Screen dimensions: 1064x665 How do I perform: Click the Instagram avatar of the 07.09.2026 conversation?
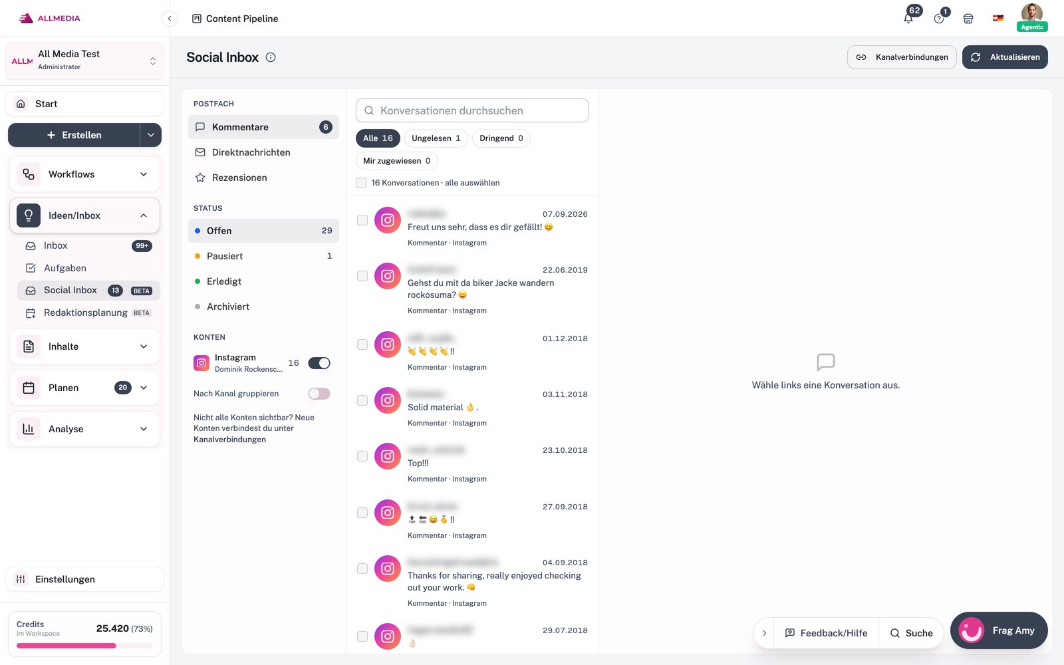pos(388,220)
